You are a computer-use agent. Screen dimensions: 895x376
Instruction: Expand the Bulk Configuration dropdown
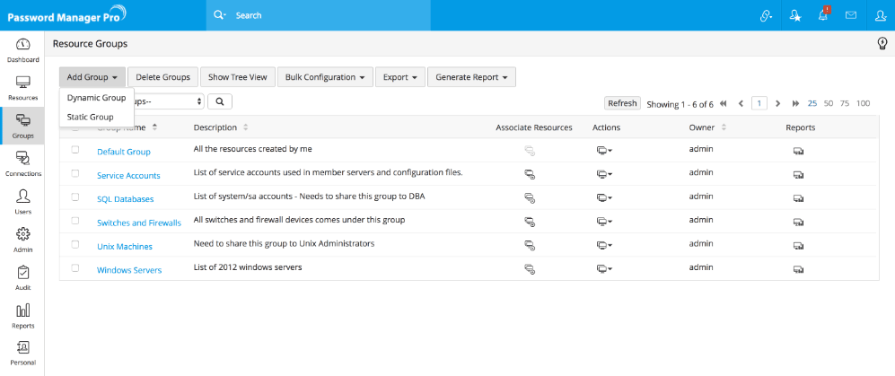324,77
